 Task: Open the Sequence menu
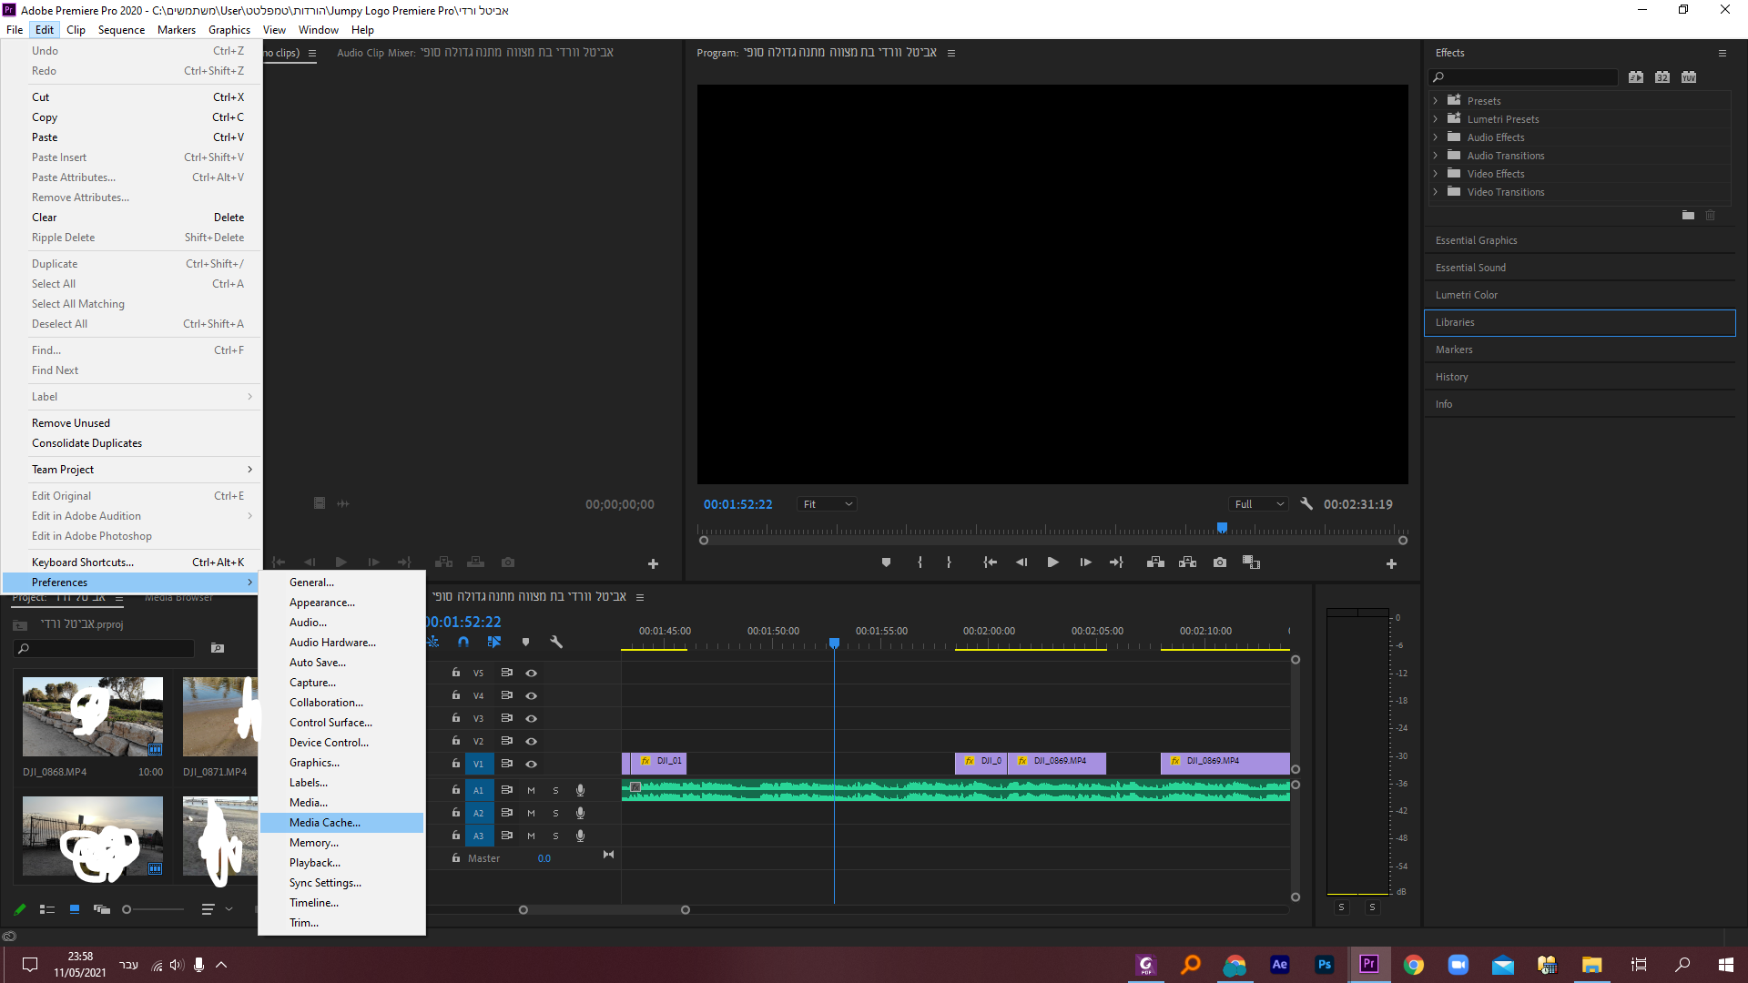click(x=121, y=30)
